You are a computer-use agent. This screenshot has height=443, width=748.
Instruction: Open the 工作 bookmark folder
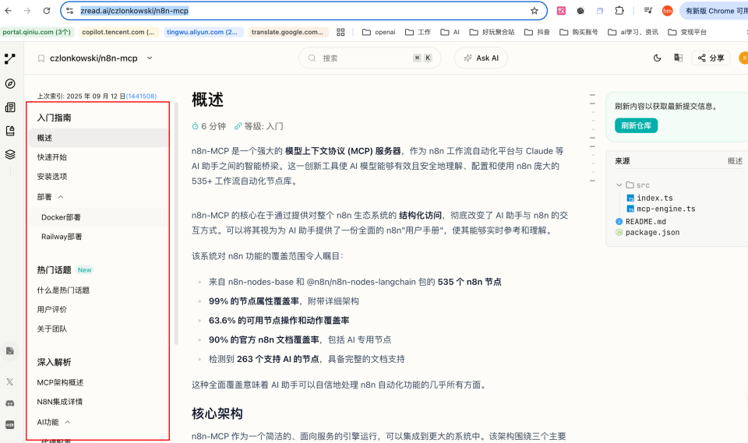pyautogui.click(x=418, y=32)
